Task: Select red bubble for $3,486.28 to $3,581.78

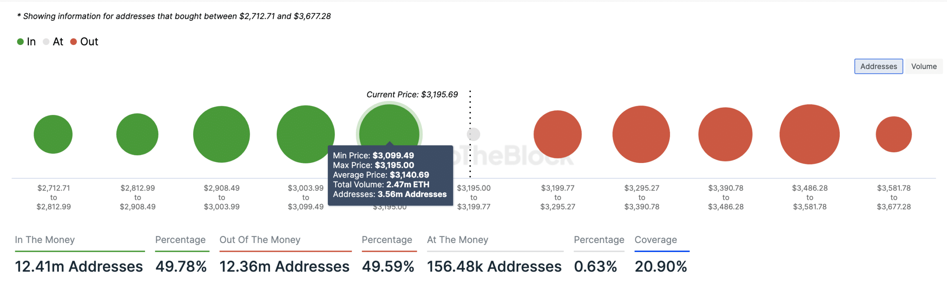Action: 809,134
